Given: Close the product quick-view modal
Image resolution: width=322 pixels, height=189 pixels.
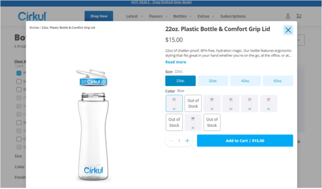Looking at the screenshot, I should (x=288, y=30).
